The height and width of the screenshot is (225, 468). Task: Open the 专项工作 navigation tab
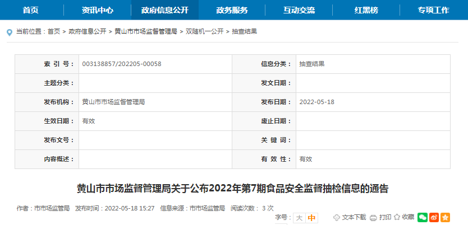click(x=433, y=10)
